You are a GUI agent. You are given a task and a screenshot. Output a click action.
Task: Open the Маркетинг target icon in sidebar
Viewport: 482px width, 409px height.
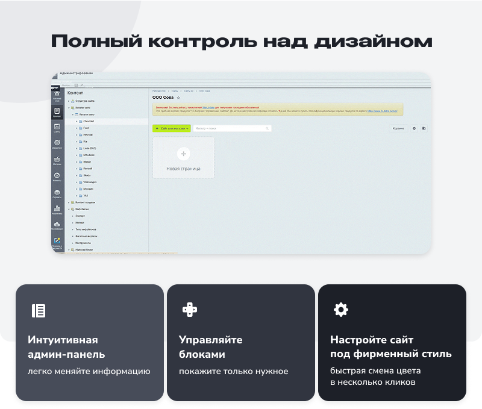[57, 144]
